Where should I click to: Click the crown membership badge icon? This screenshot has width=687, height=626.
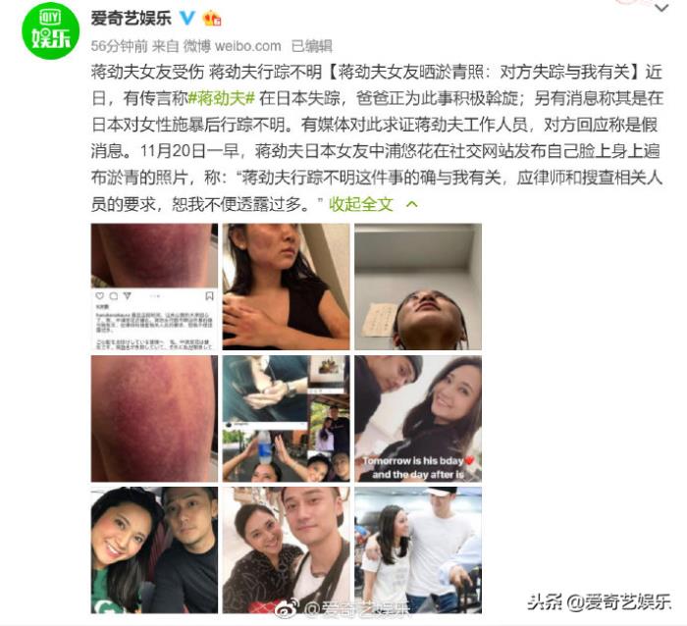212,18
